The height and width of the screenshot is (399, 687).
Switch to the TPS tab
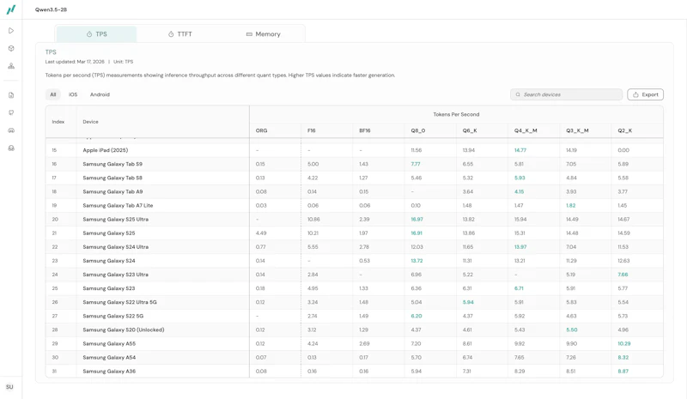(96, 34)
